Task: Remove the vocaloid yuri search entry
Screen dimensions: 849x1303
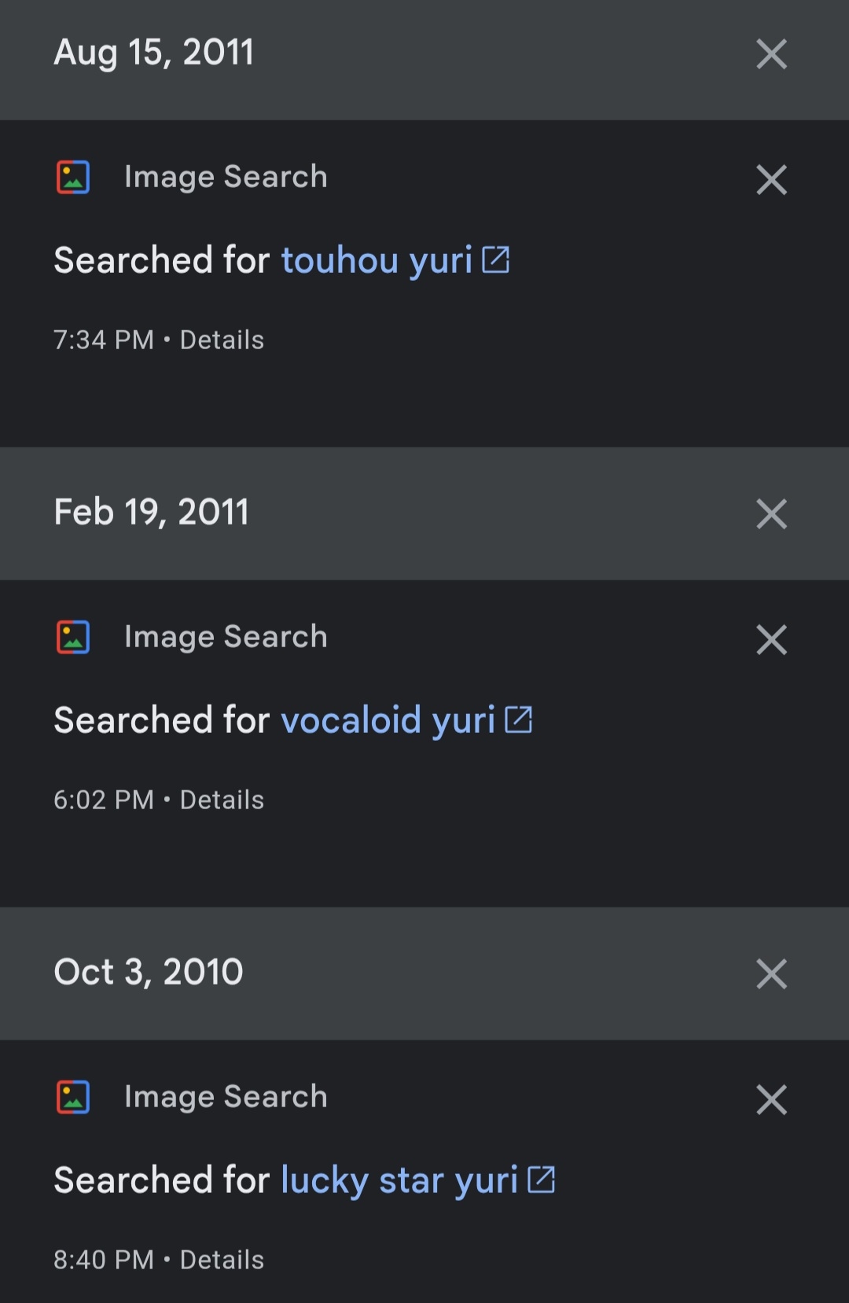Action: [771, 640]
